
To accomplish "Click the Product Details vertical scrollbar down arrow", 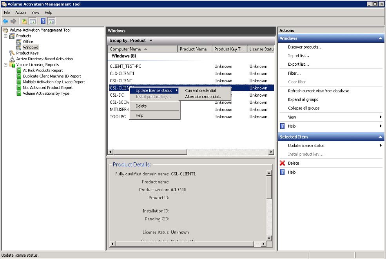I will pos(269,238).
